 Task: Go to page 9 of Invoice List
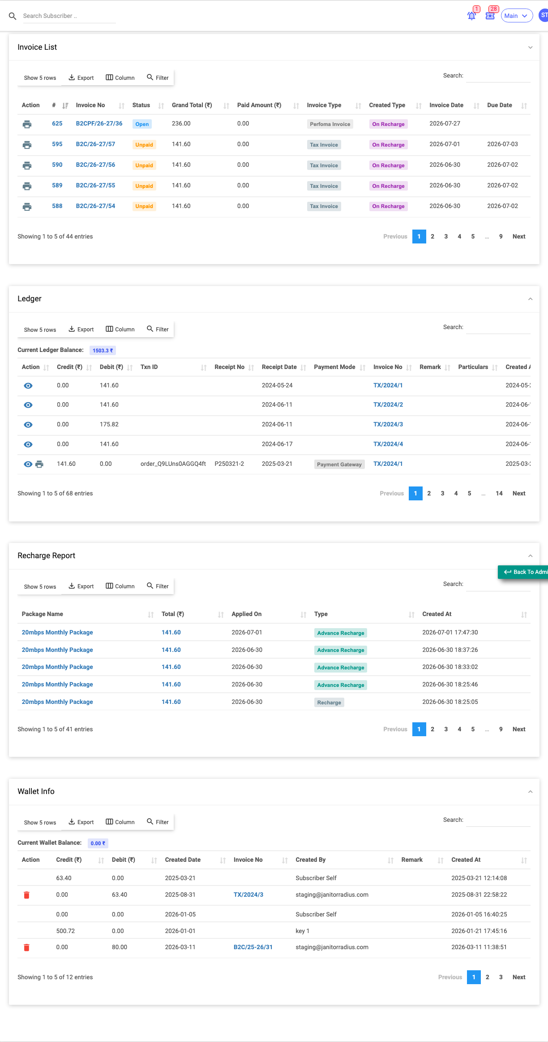point(501,236)
